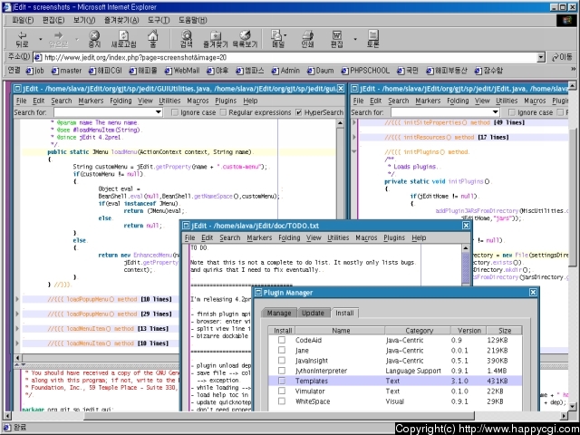
Task: Check install box for JythonInterpreter plugin
Action: click(282, 371)
